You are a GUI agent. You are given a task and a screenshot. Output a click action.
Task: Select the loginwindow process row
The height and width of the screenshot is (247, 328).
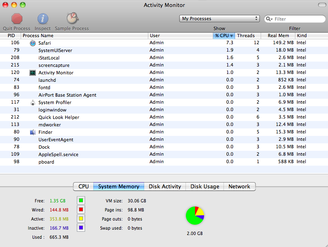[x=164, y=110]
